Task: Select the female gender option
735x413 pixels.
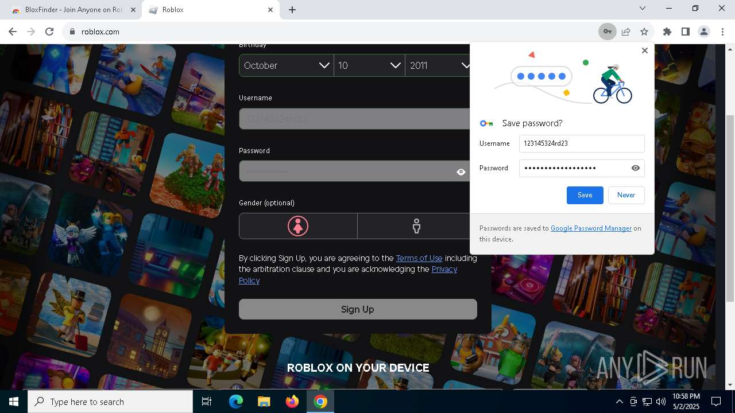Action: click(x=298, y=226)
